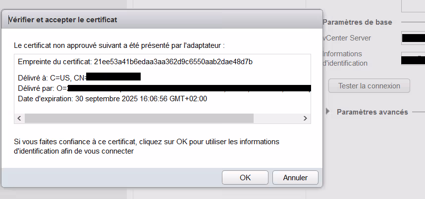Click the dialog title Vérifier et accepter le certificat
Viewport: 425px width, 199px height.
(x=63, y=20)
